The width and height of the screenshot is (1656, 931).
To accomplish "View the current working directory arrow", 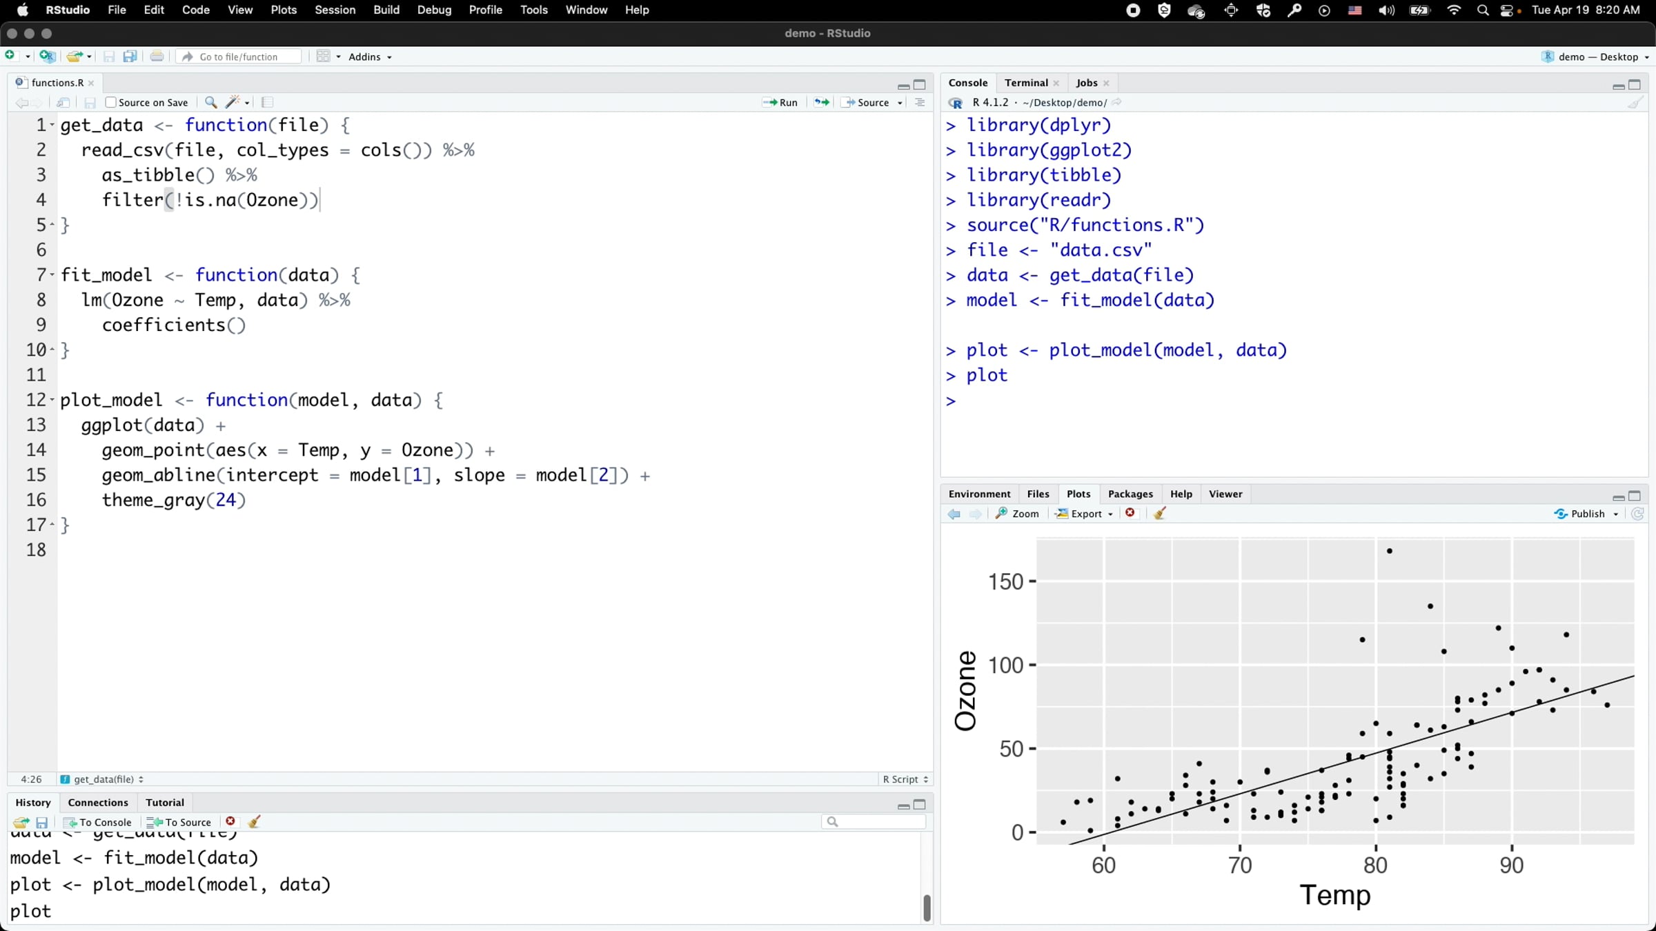I will (x=1116, y=102).
